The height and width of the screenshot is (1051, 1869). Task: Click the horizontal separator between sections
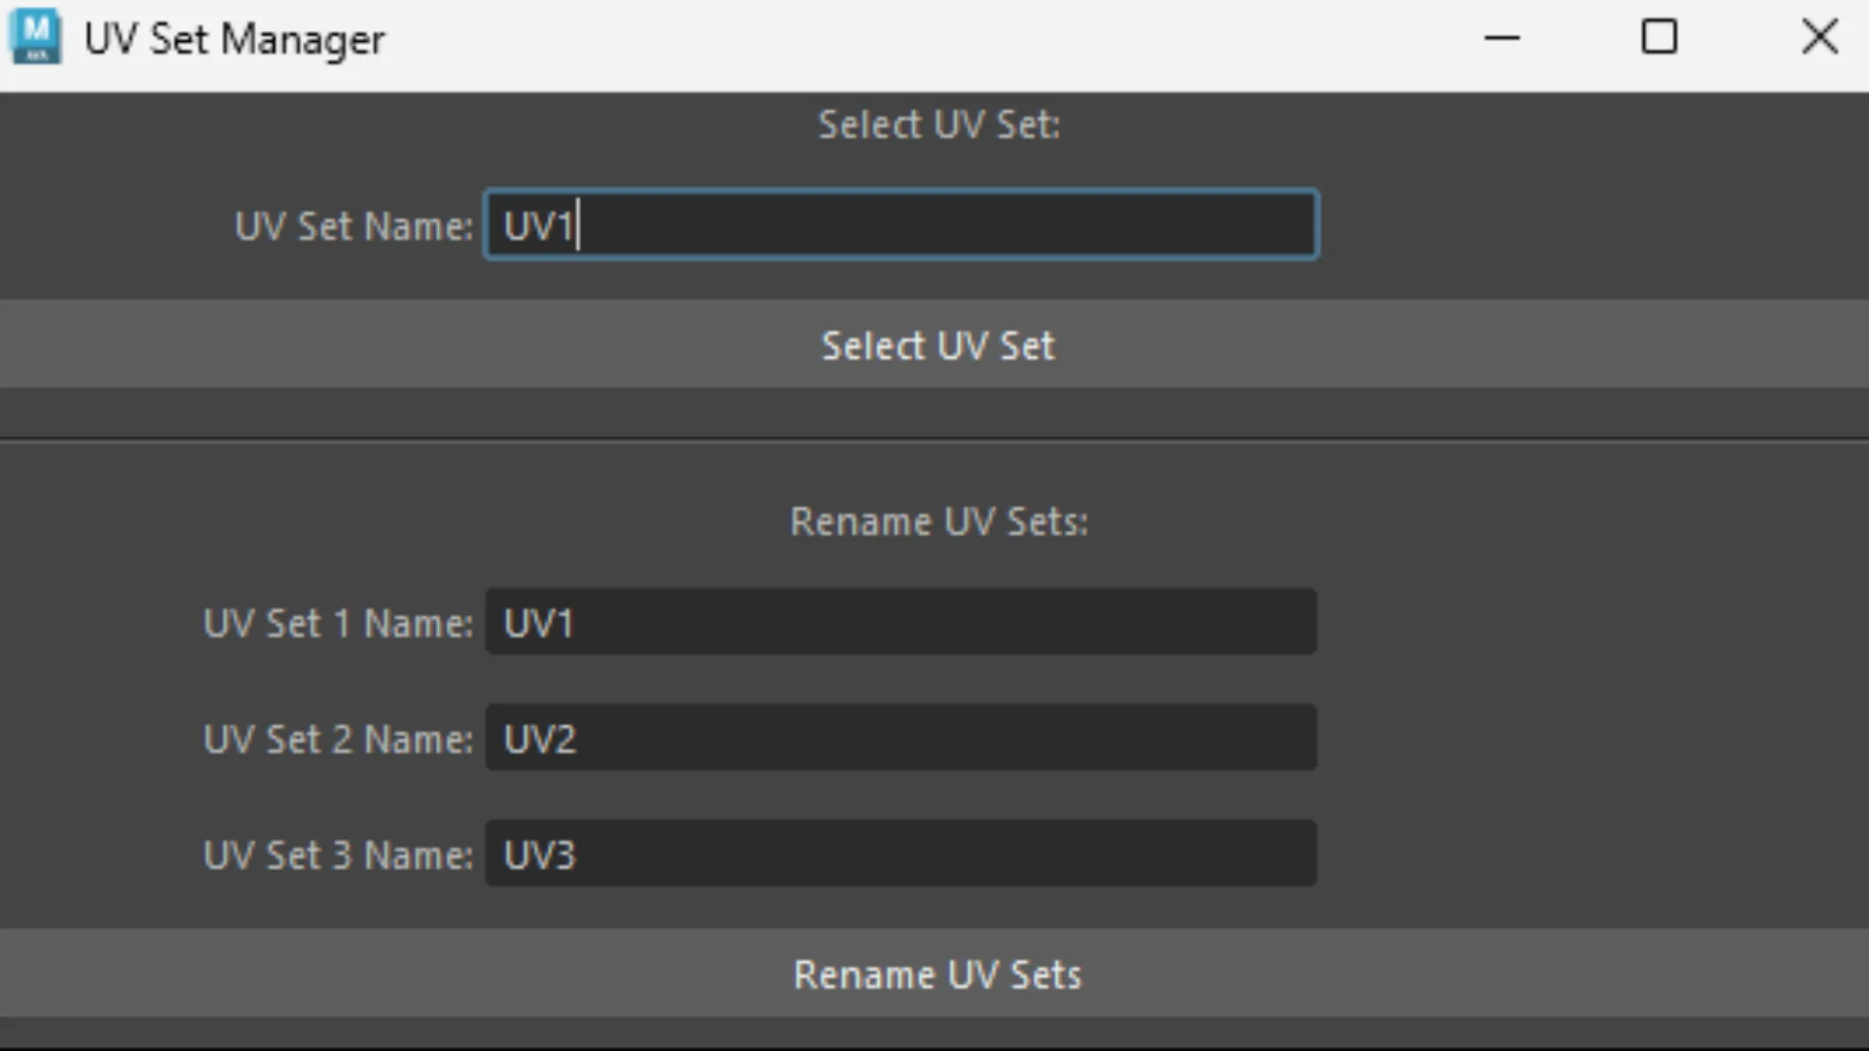[934, 440]
